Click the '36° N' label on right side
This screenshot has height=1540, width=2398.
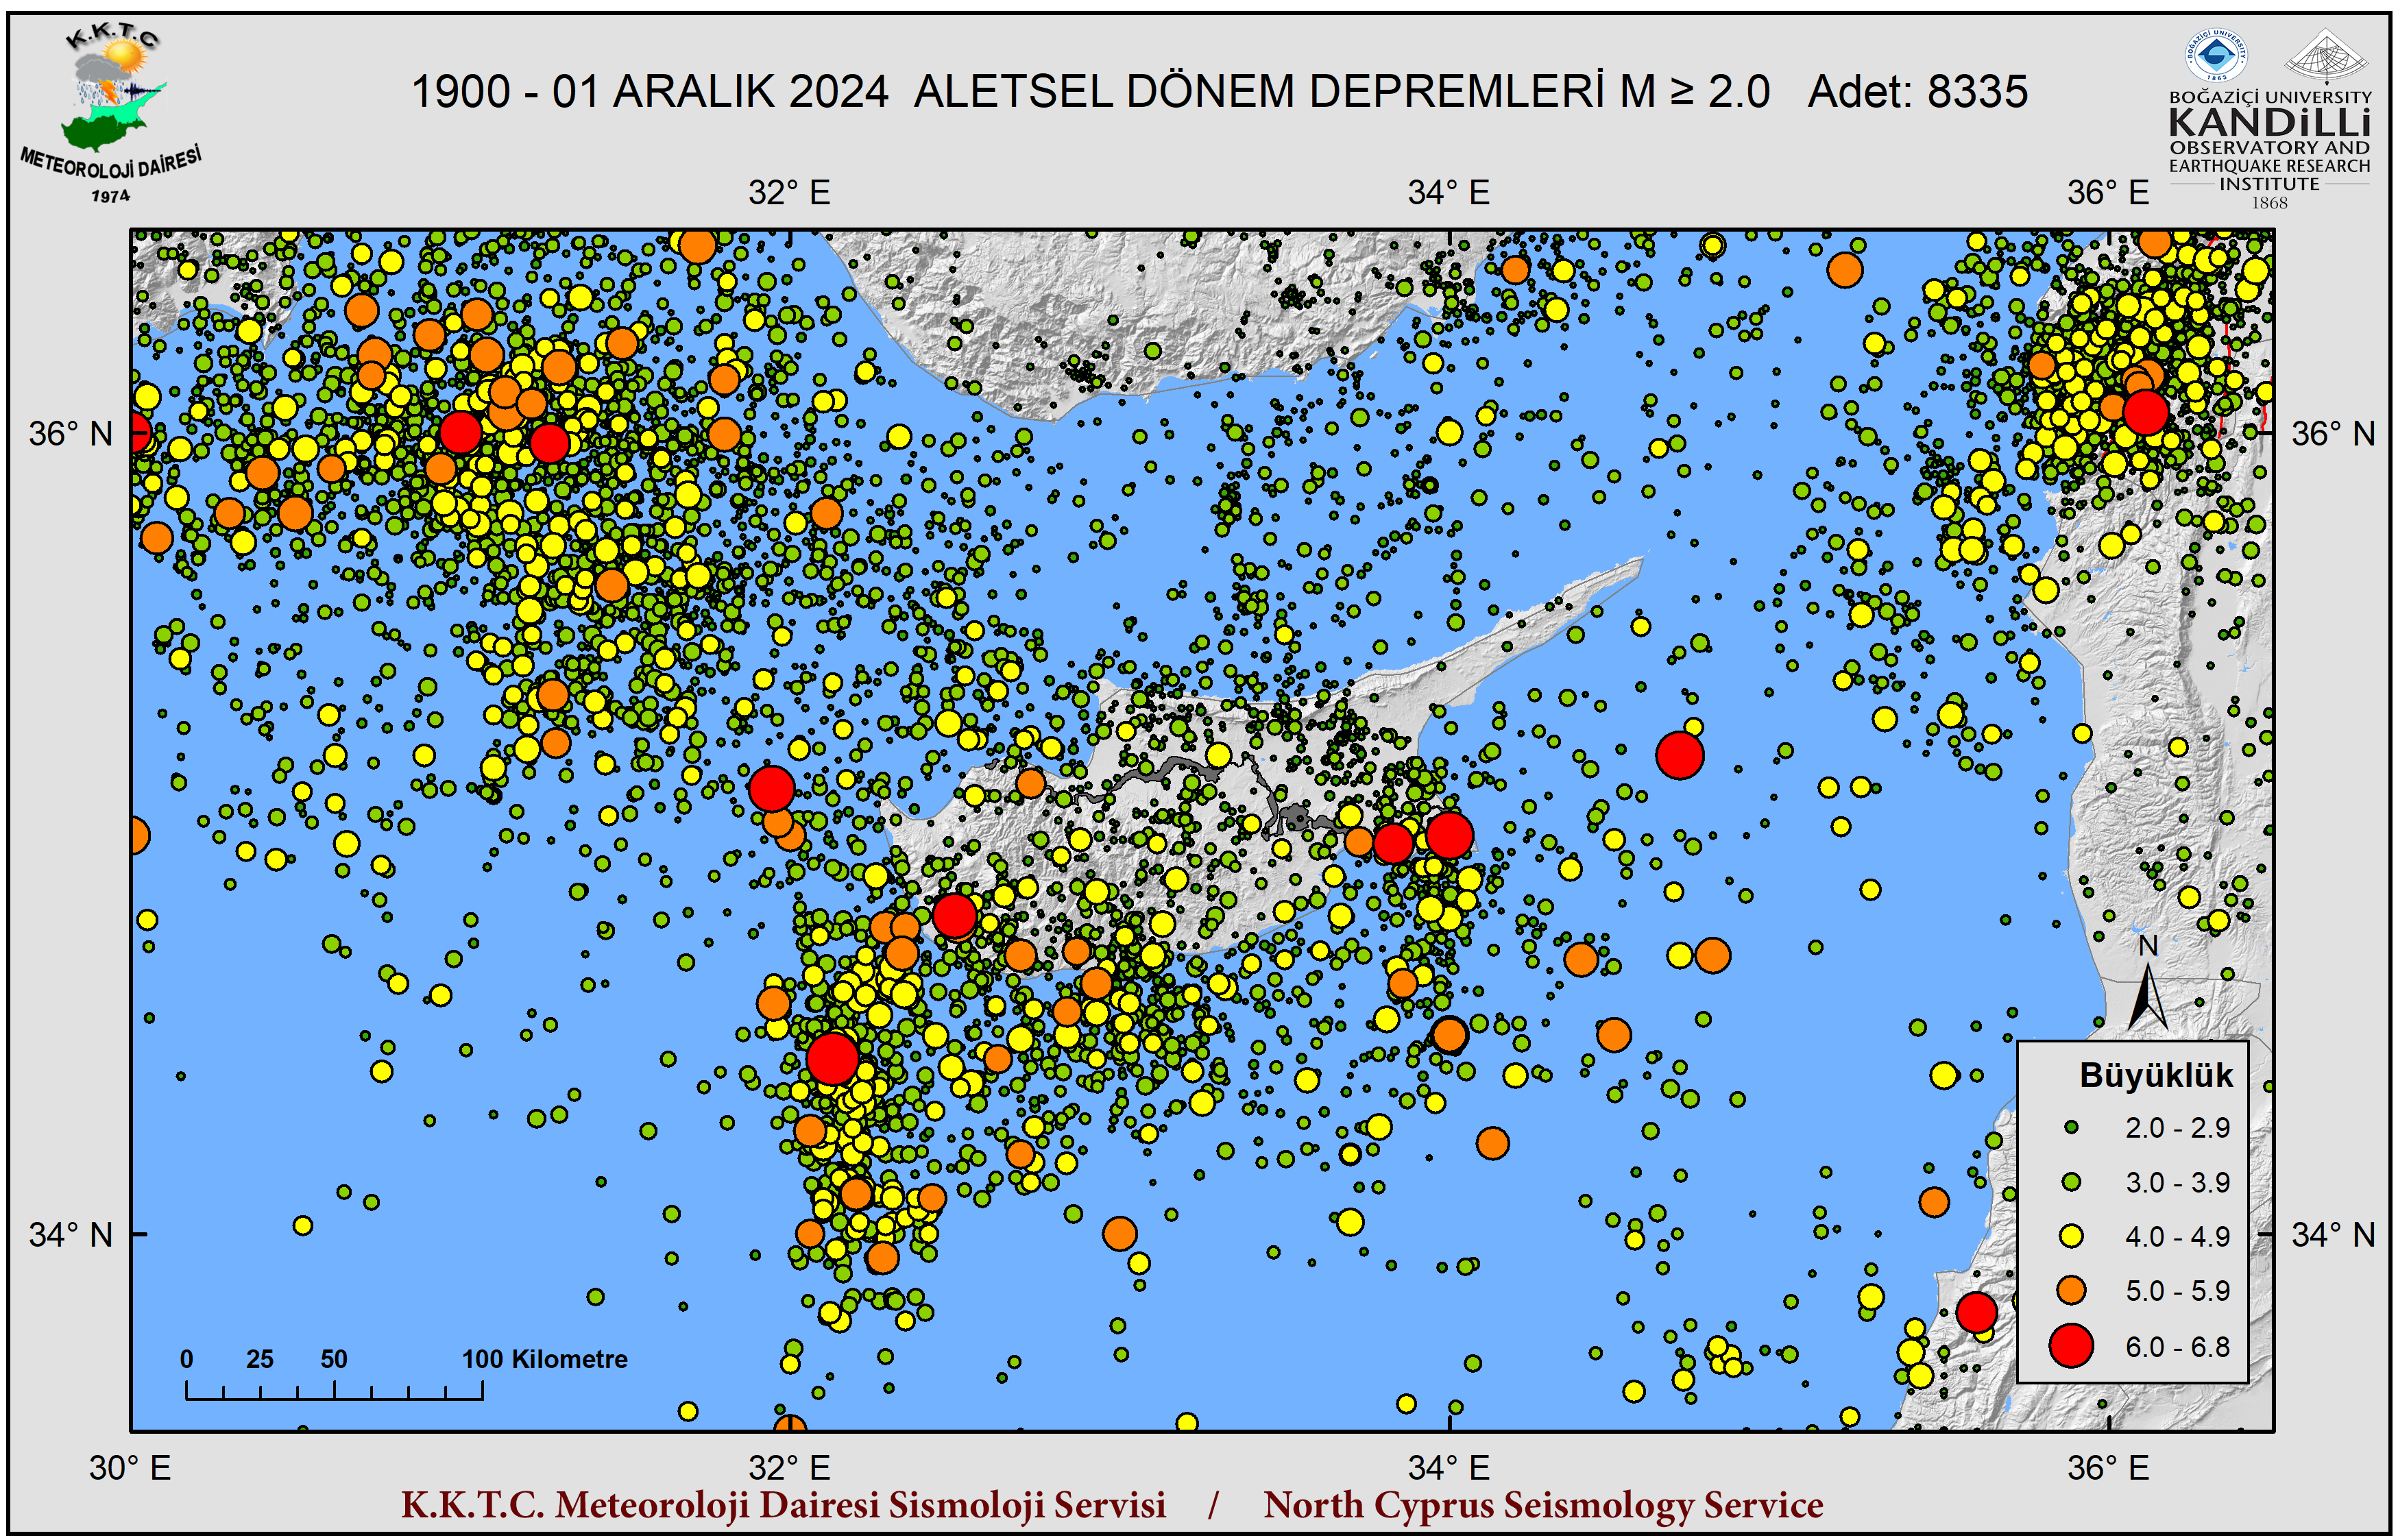[2333, 434]
